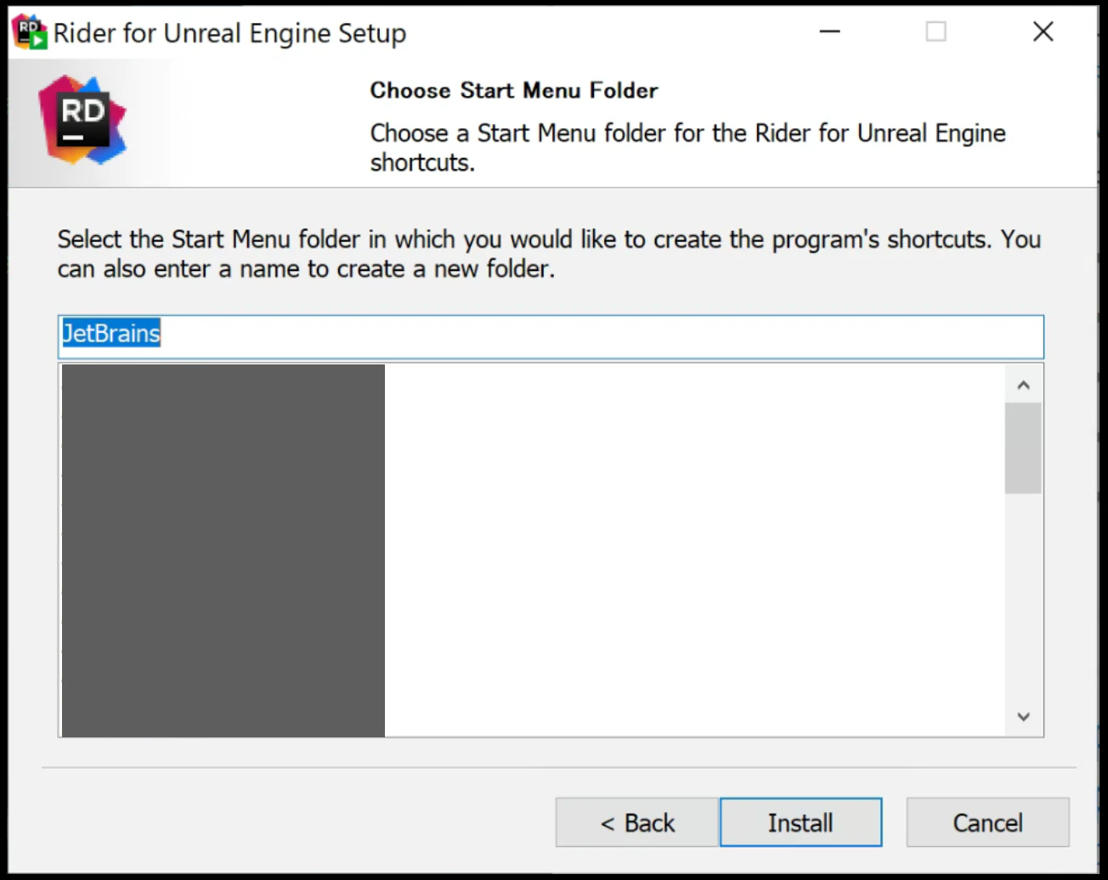Click the scrollbar down arrow in folder list
This screenshot has width=1108, height=880.
coord(1023,717)
